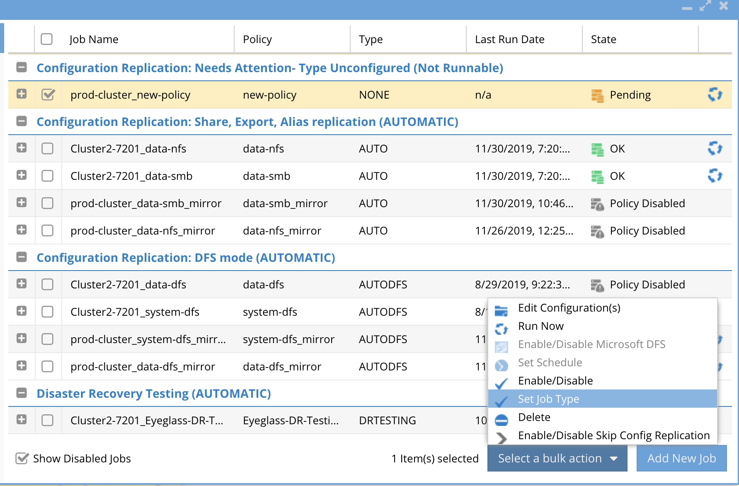Expand the Cluster2-7201_system-dfs row details

pyautogui.click(x=22, y=311)
